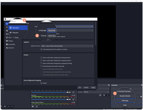Click the Accessibility icon in settings sidebar

pos(7,44)
